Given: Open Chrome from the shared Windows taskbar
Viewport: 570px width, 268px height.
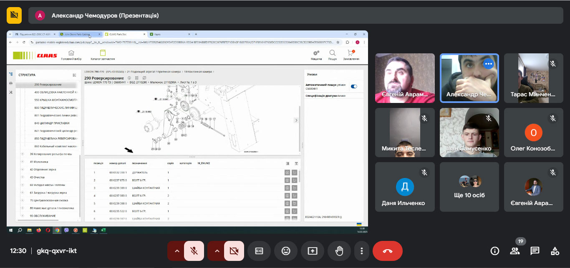Looking at the screenshot, I should pos(57,230).
